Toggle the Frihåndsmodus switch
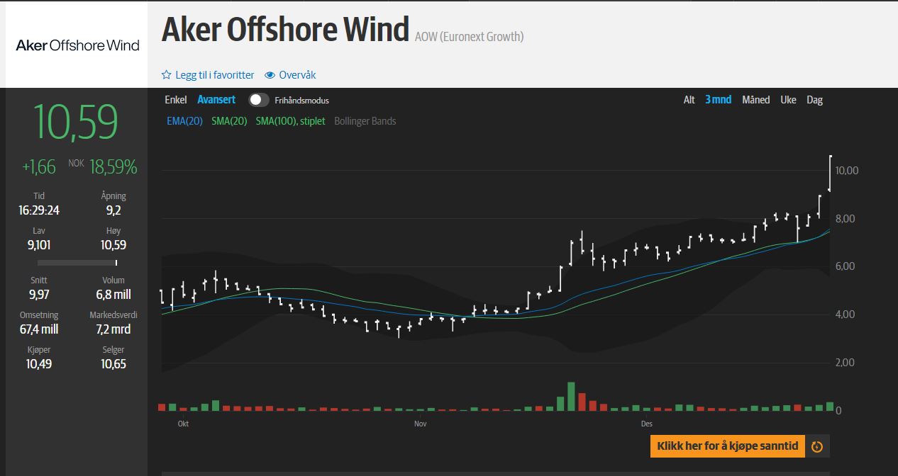 pyautogui.click(x=258, y=100)
